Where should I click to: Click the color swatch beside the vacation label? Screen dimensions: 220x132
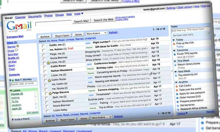pyautogui.click(x=36, y=104)
